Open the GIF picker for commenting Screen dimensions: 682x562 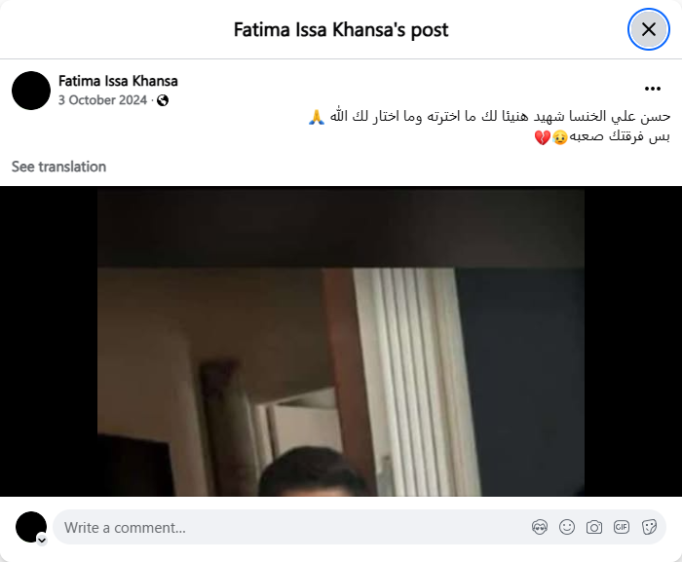pos(622,527)
